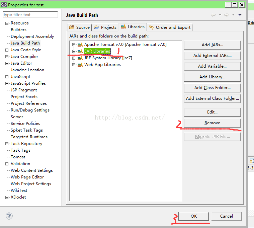
Task: Open Service Policies page
Action: (x=25, y=124)
